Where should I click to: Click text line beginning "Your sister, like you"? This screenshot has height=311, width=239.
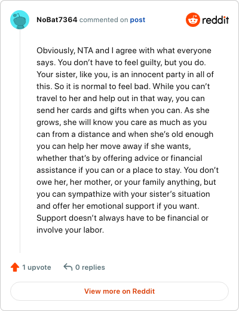125,74
